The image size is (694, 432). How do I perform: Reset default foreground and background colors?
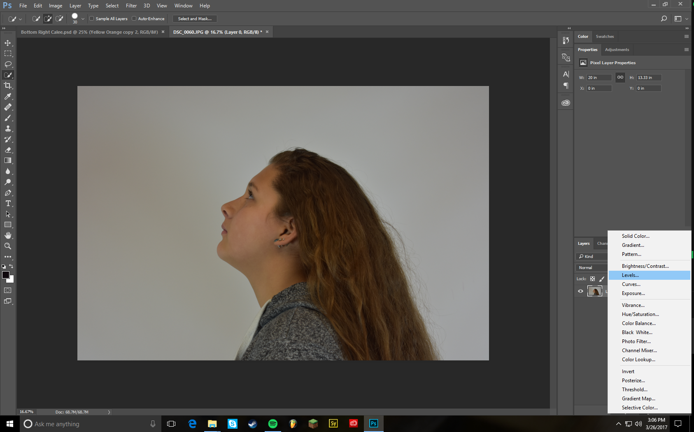[x=4, y=267]
